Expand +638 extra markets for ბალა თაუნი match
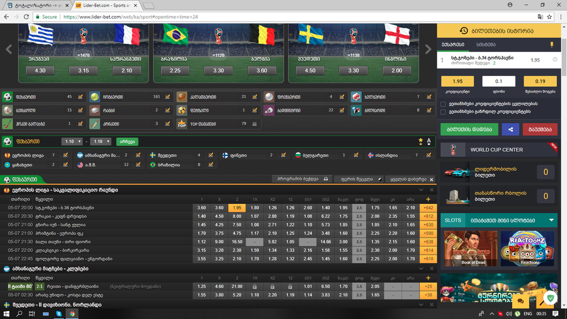 click(x=428, y=242)
